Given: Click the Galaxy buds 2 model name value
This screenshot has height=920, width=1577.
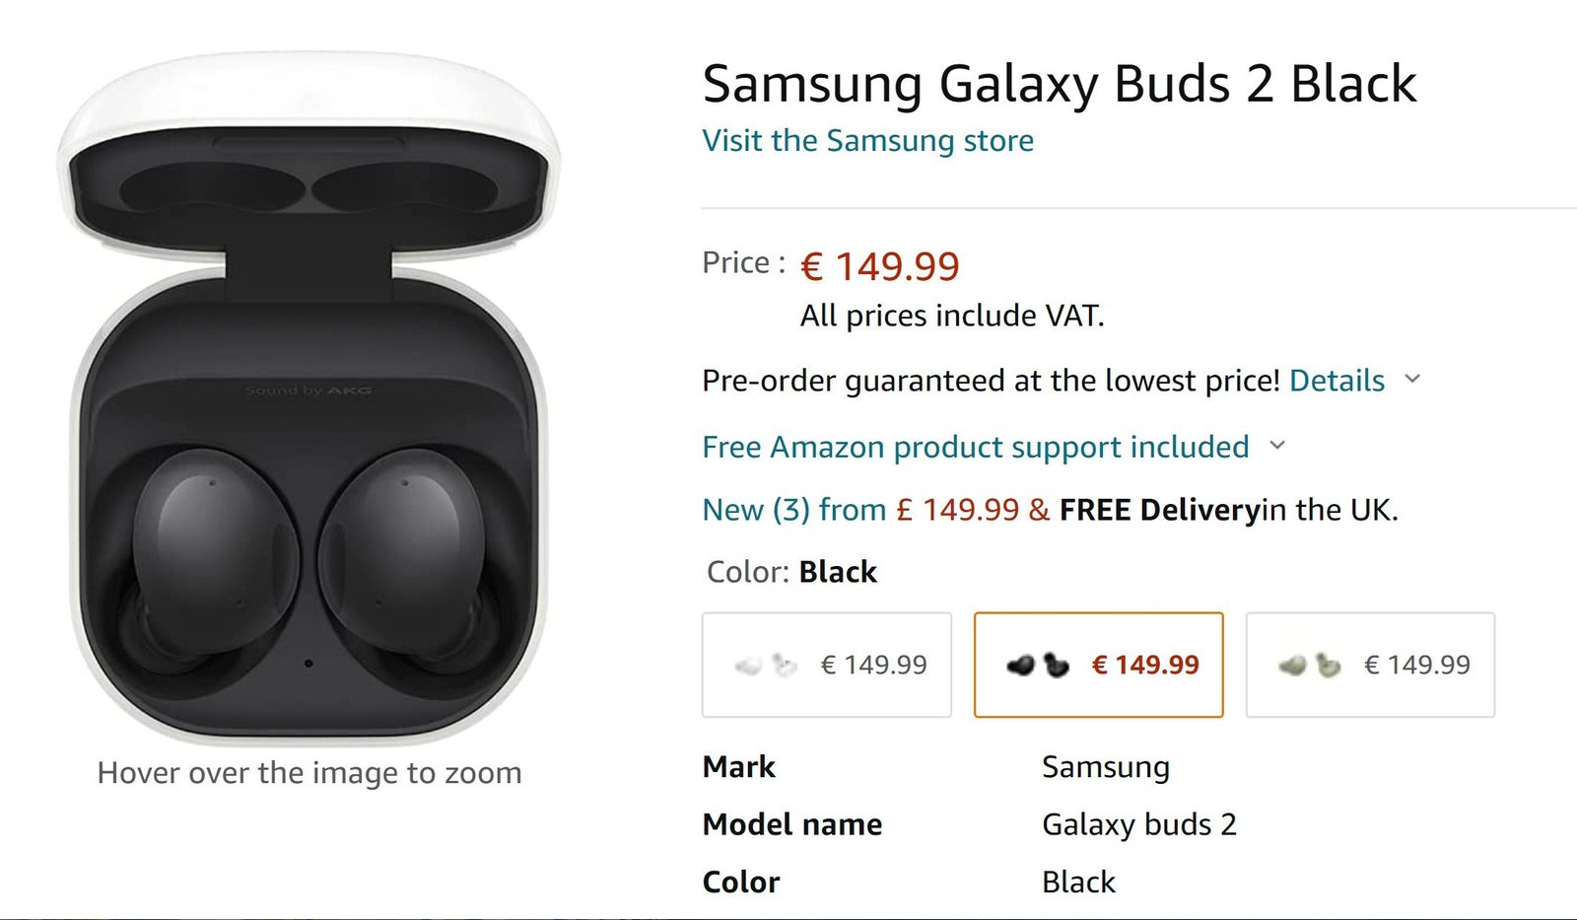Looking at the screenshot, I should (1138, 824).
